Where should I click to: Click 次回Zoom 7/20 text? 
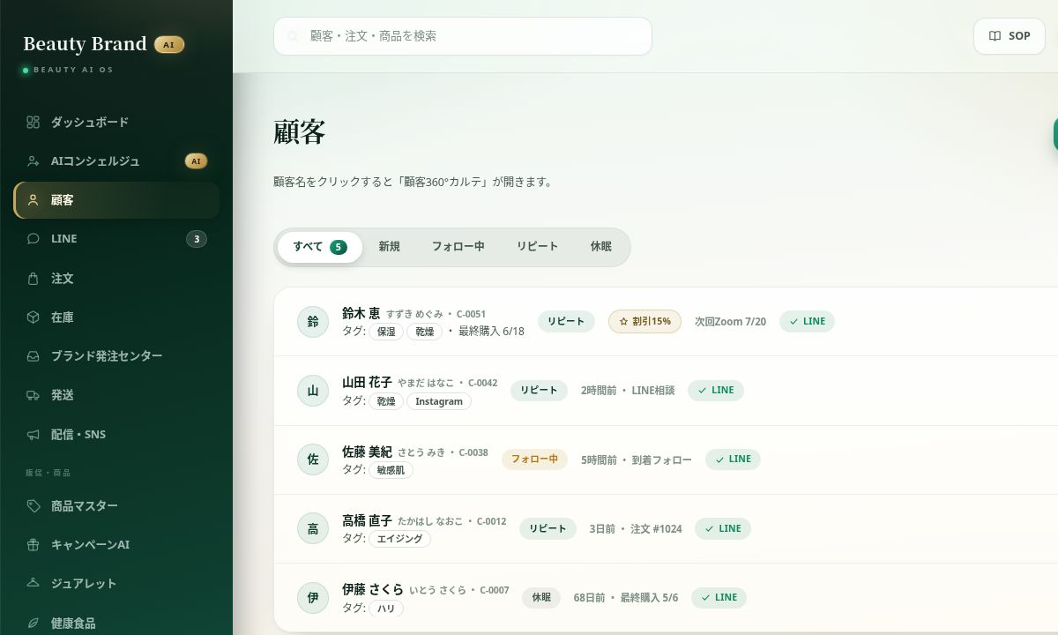(730, 322)
